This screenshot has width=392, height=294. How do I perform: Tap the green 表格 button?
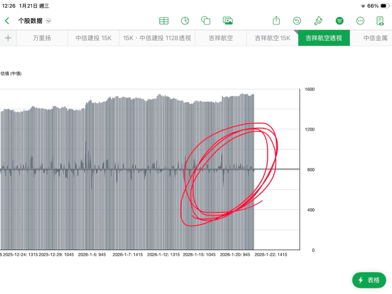[369, 280]
